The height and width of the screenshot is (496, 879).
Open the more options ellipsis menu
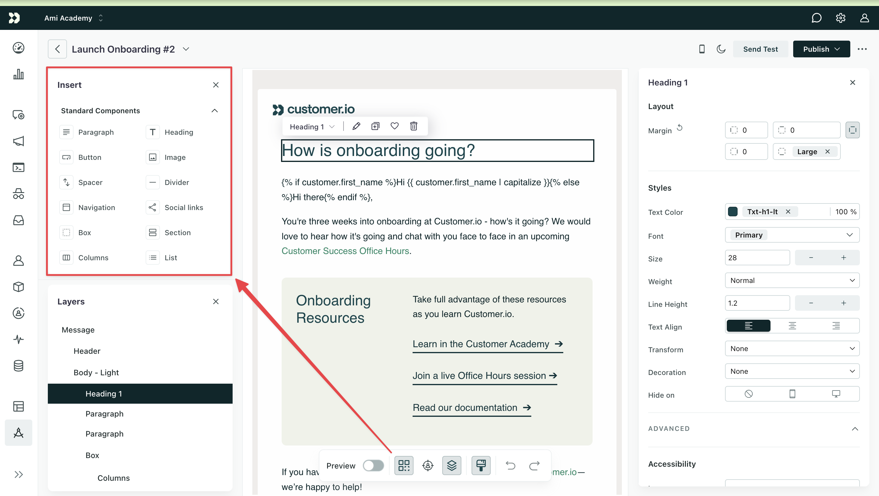862,49
